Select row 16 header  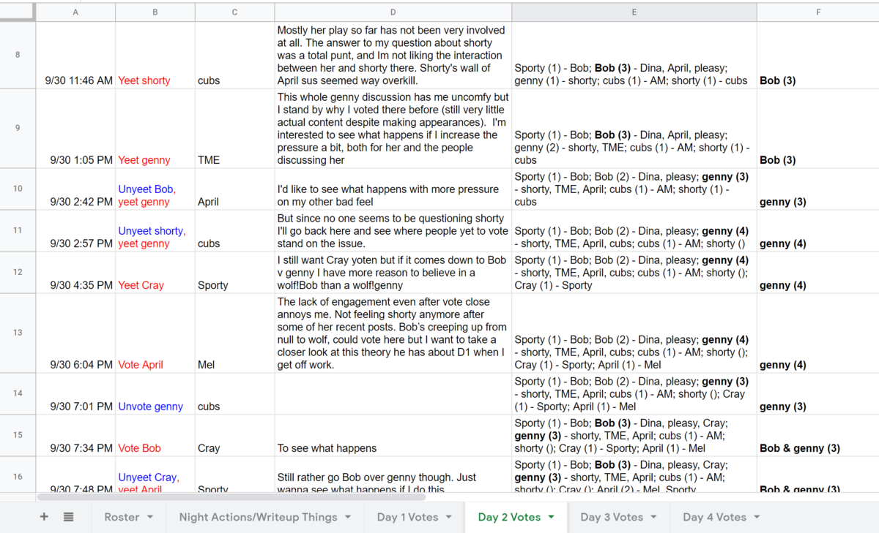[18, 475]
